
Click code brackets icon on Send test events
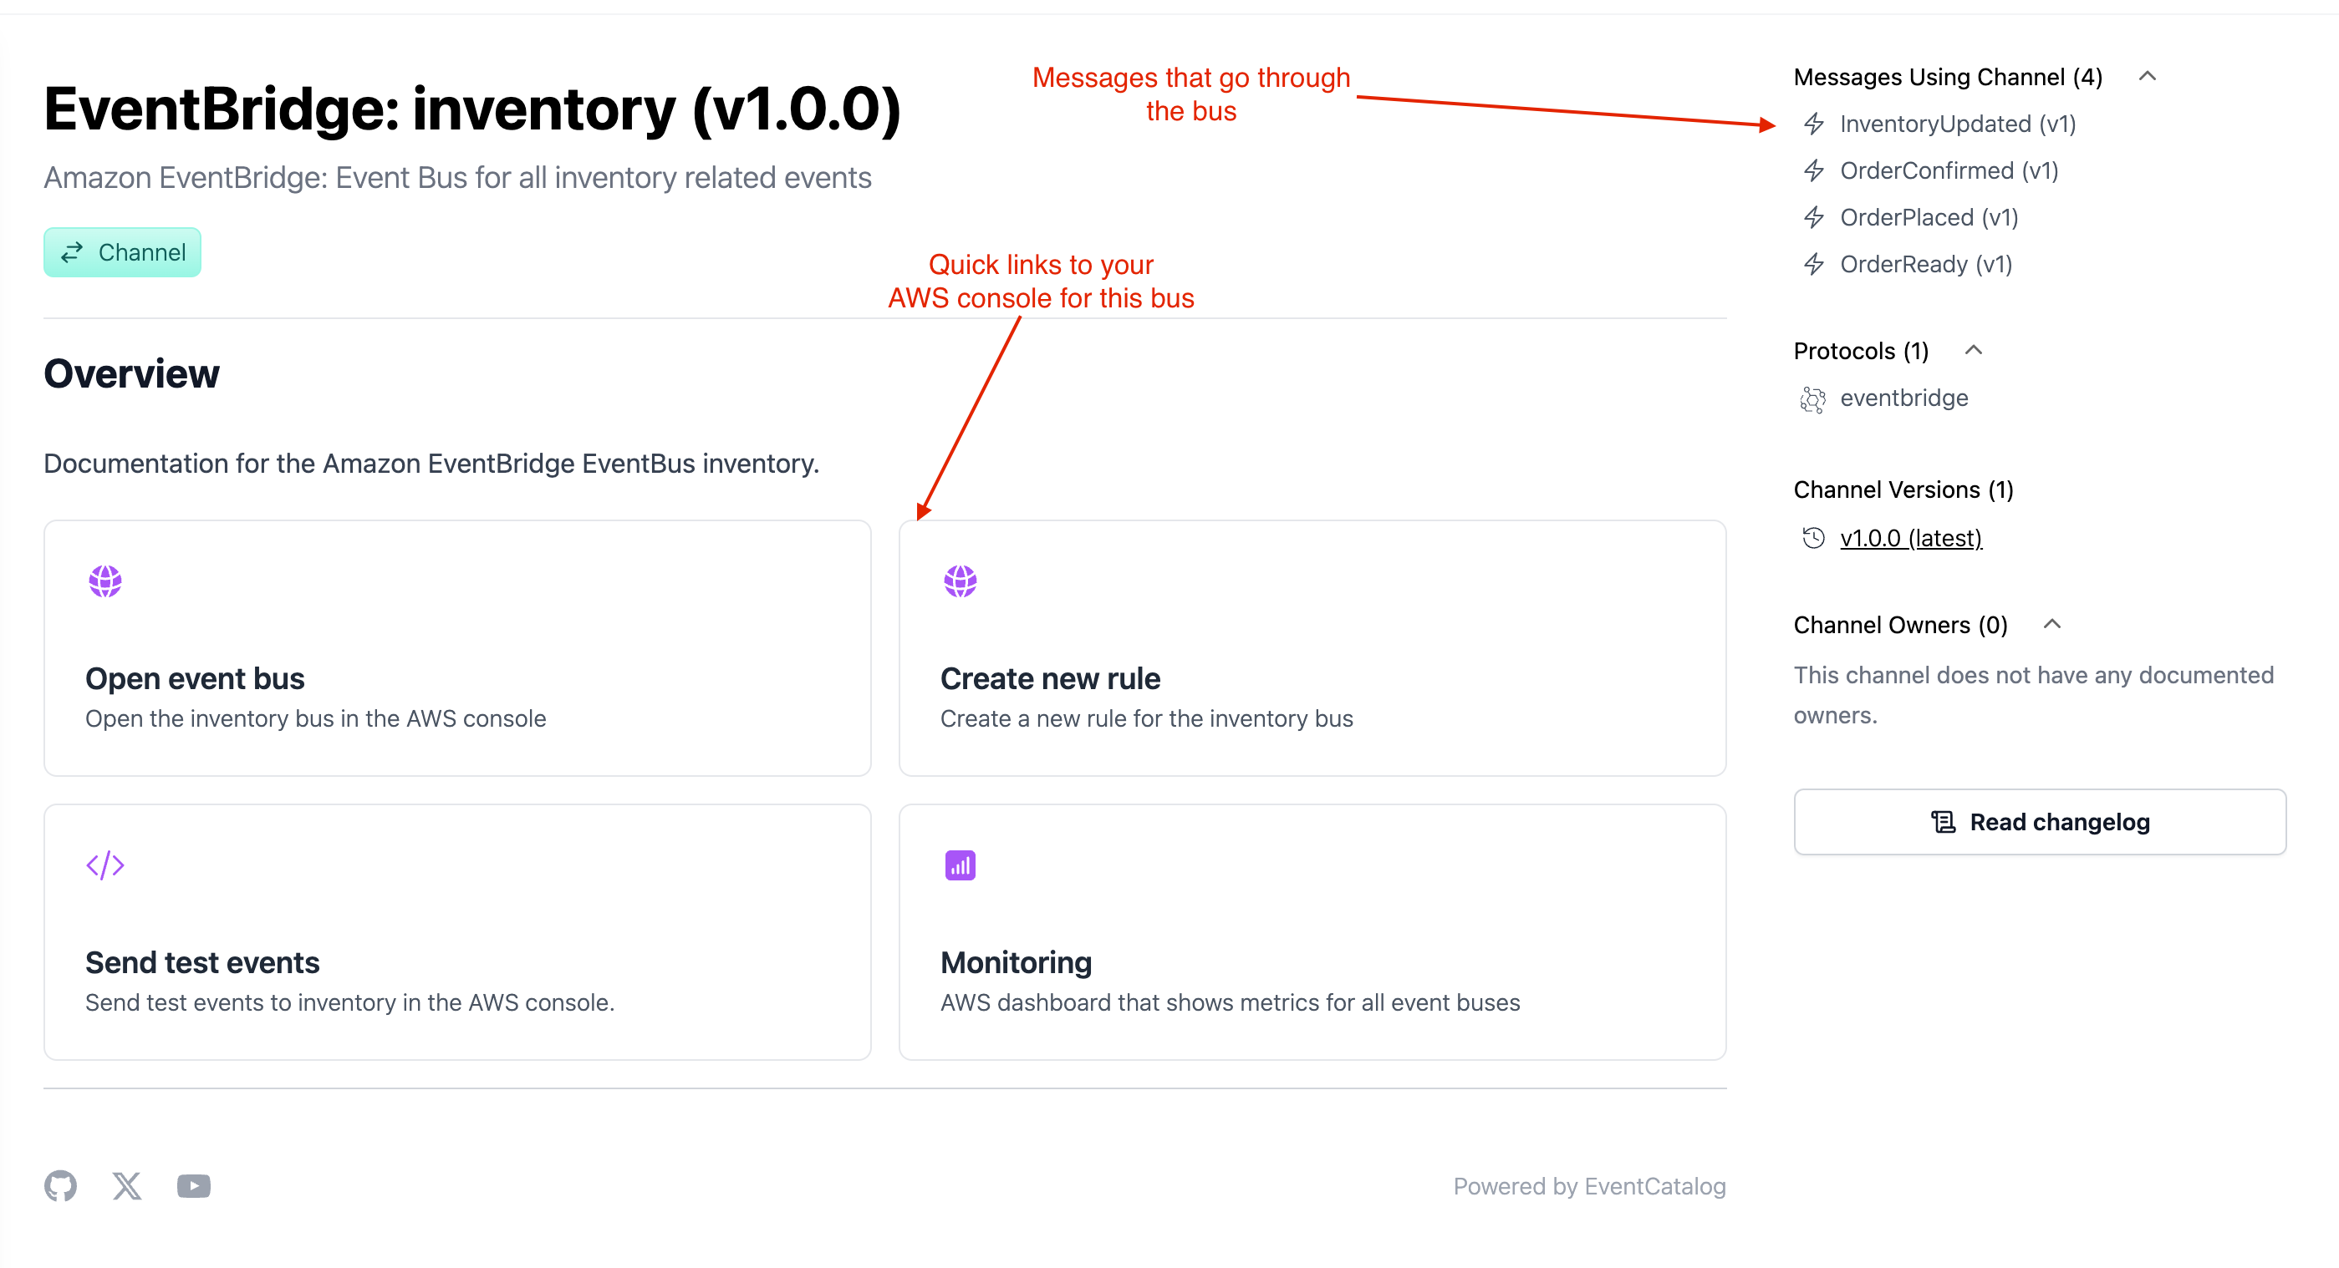tap(105, 865)
